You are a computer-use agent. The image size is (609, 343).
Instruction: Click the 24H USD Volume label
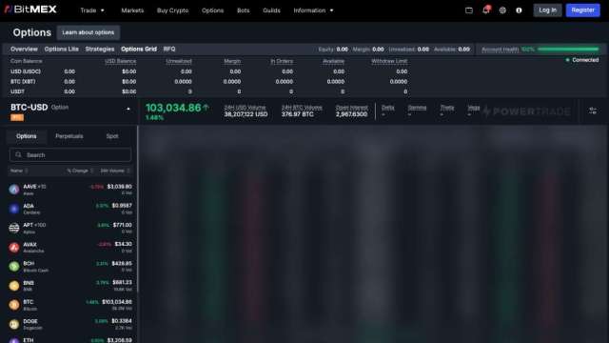pos(245,108)
